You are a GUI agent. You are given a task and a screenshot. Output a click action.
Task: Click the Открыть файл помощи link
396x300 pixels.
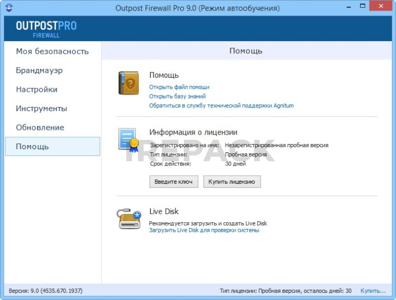179,87
